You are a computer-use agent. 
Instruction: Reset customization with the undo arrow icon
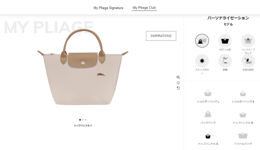coord(178,88)
